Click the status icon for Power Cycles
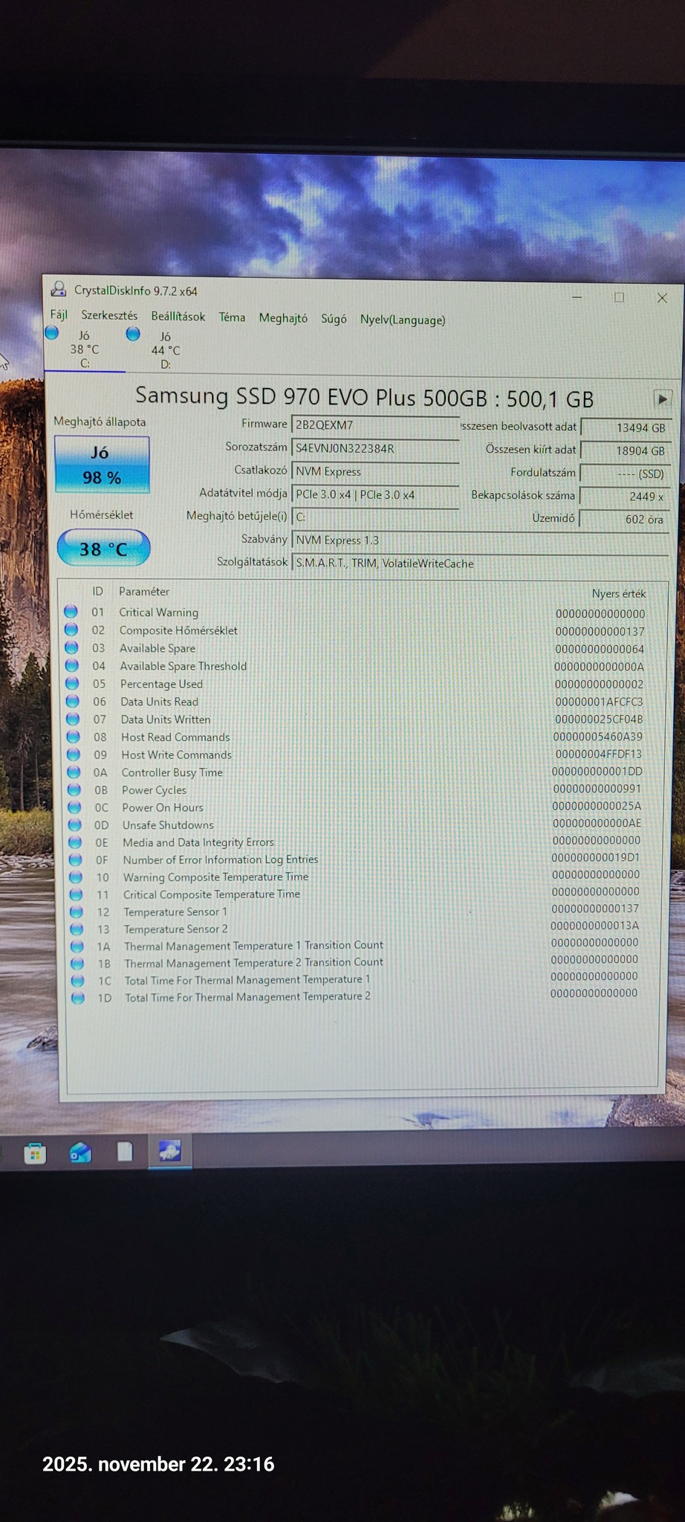 pyautogui.click(x=74, y=790)
